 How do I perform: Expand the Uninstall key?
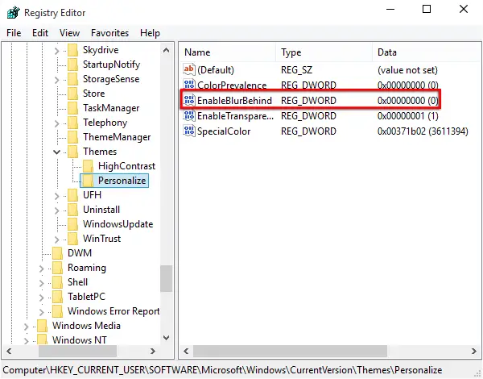point(56,210)
